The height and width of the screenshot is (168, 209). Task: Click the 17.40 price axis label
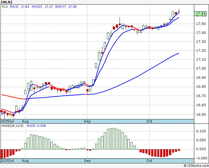pyautogui.click(x=201, y=33)
